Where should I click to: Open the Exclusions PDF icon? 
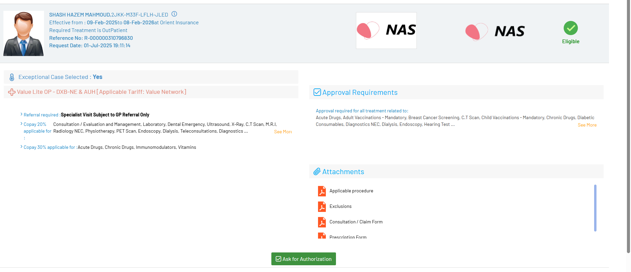(x=322, y=207)
